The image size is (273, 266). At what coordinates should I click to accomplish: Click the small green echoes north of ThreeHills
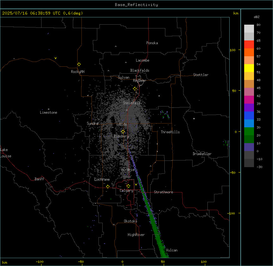click(x=165, y=115)
